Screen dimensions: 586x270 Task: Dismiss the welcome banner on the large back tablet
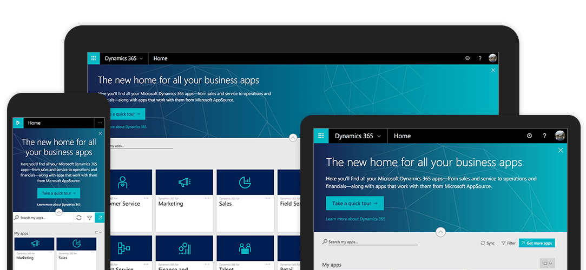493,70
